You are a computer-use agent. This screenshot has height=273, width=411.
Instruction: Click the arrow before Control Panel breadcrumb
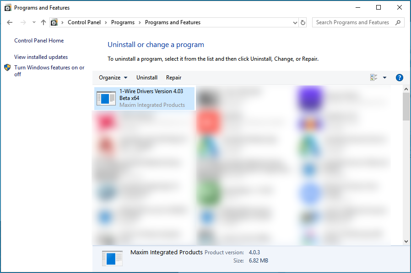tap(62, 23)
